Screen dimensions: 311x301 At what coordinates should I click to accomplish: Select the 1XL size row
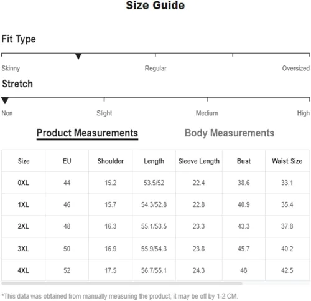pos(155,204)
